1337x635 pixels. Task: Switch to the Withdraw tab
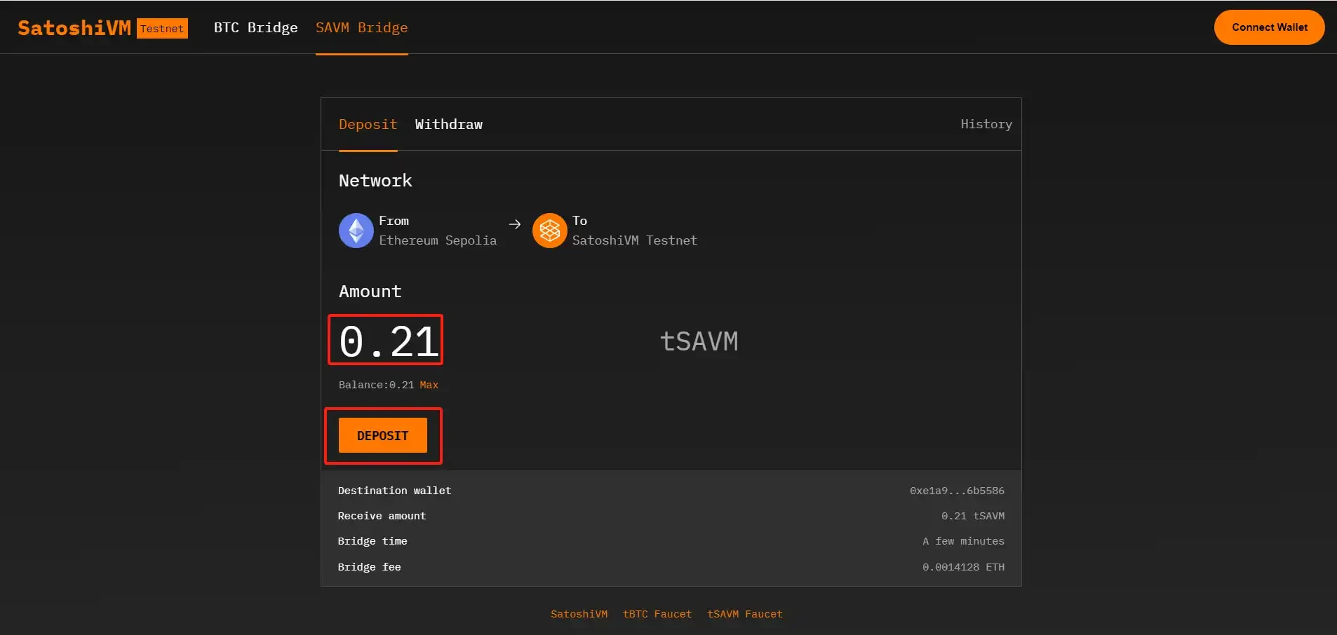point(448,125)
